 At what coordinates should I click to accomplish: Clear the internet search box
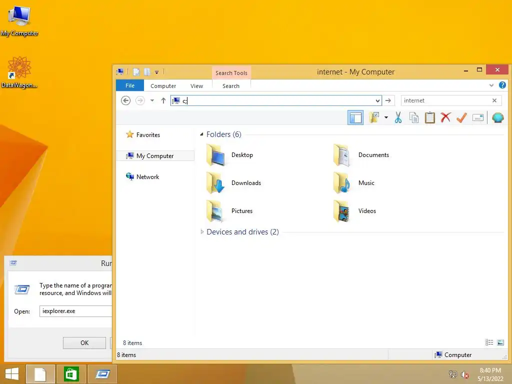pos(494,100)
